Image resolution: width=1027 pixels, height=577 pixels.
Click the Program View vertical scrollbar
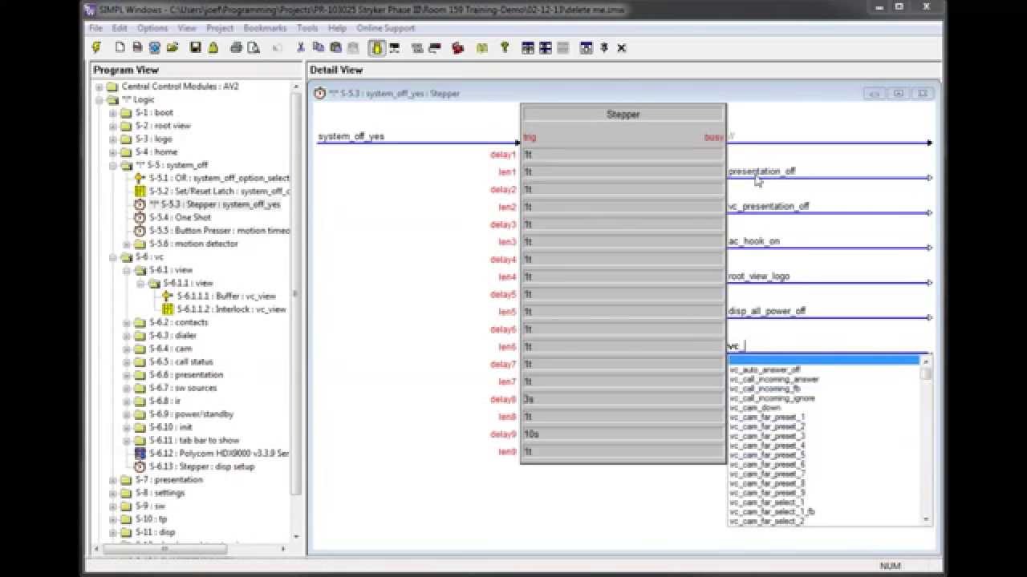pyautogui.click(x=296, y=311)
